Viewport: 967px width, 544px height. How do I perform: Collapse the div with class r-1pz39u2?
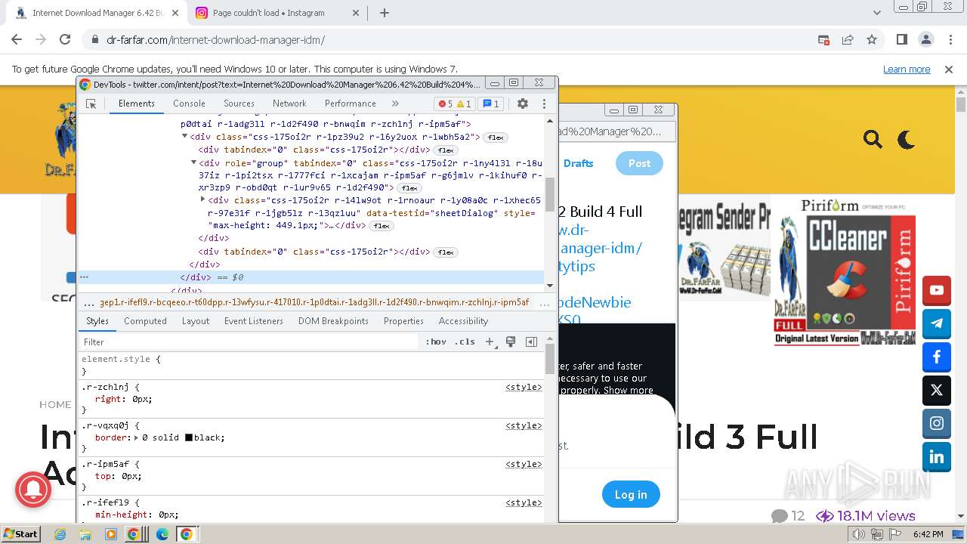[x=184, y=137]
